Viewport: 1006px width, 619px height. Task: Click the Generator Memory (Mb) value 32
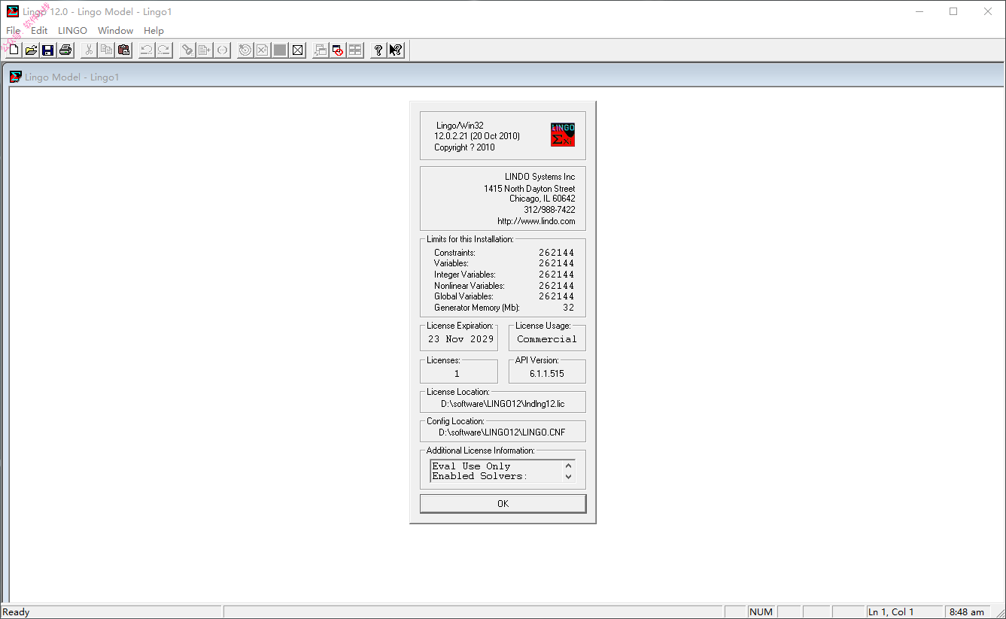coord(568,308)
